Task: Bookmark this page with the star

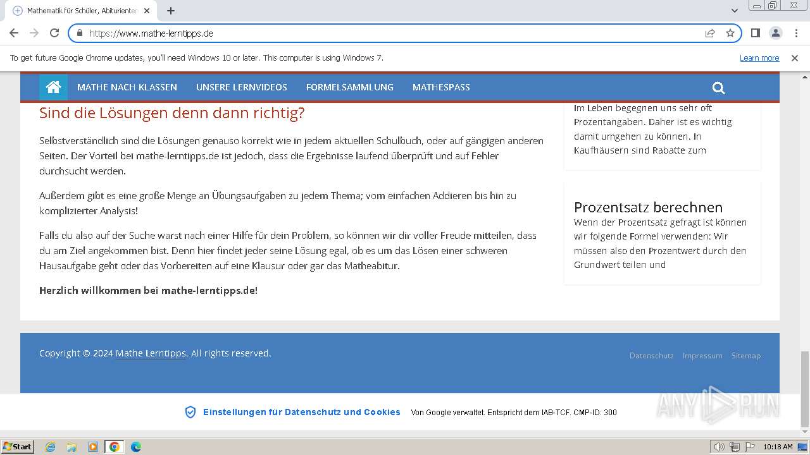Action: (730, 33)
